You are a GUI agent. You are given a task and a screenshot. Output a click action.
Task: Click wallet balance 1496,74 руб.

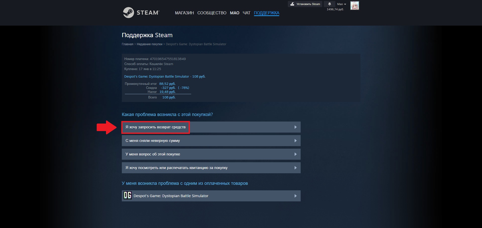pos(335,9)
